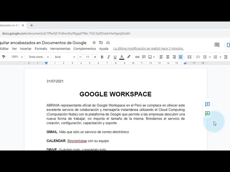Insert a checklist

[x=198, y=57]
